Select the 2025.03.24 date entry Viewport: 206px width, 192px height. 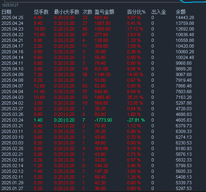pos(13,120)
